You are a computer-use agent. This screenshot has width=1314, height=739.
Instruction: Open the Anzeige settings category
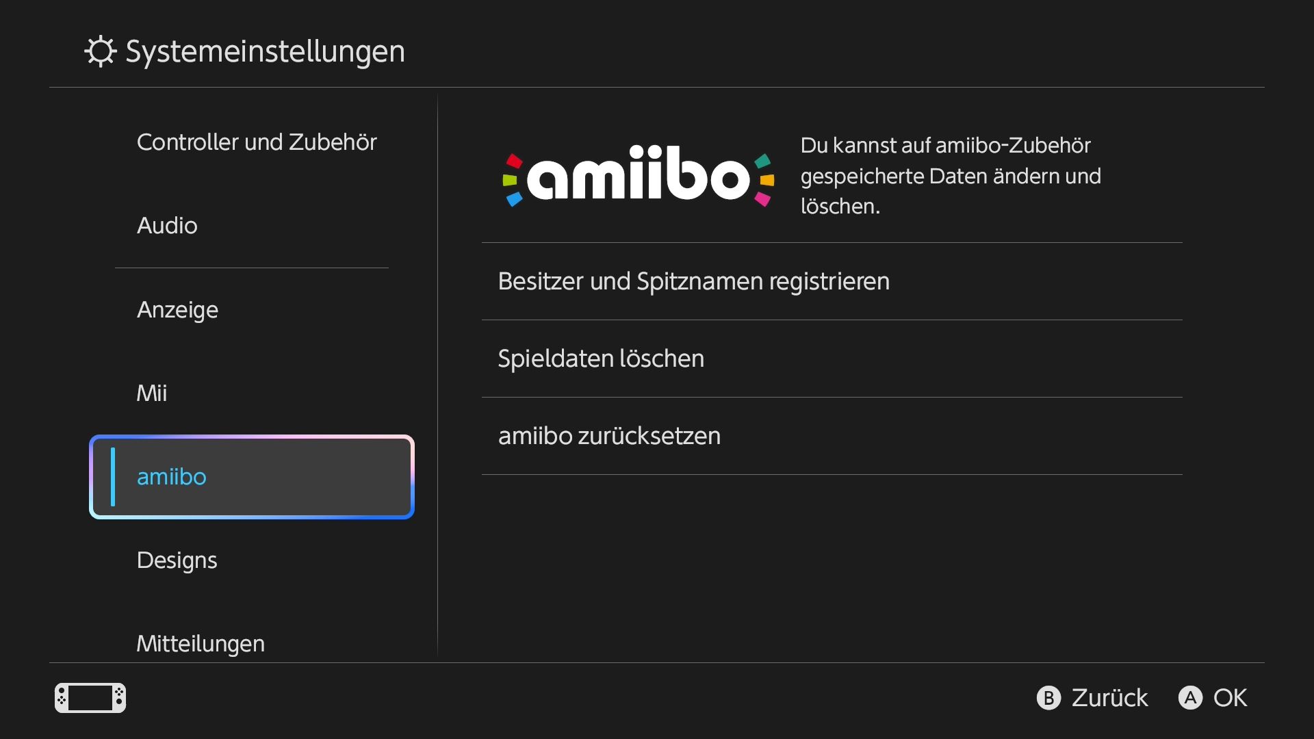point(178,310)
